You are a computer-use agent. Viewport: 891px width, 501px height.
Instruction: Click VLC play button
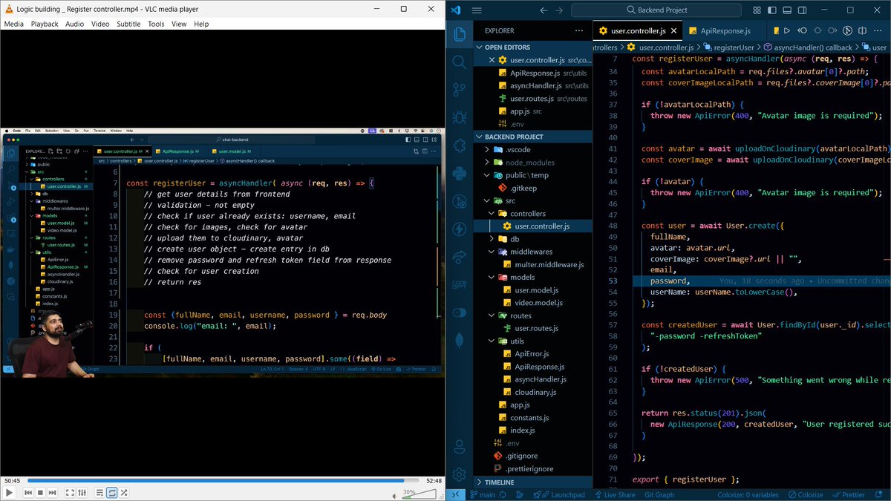(x=9, y=492)
